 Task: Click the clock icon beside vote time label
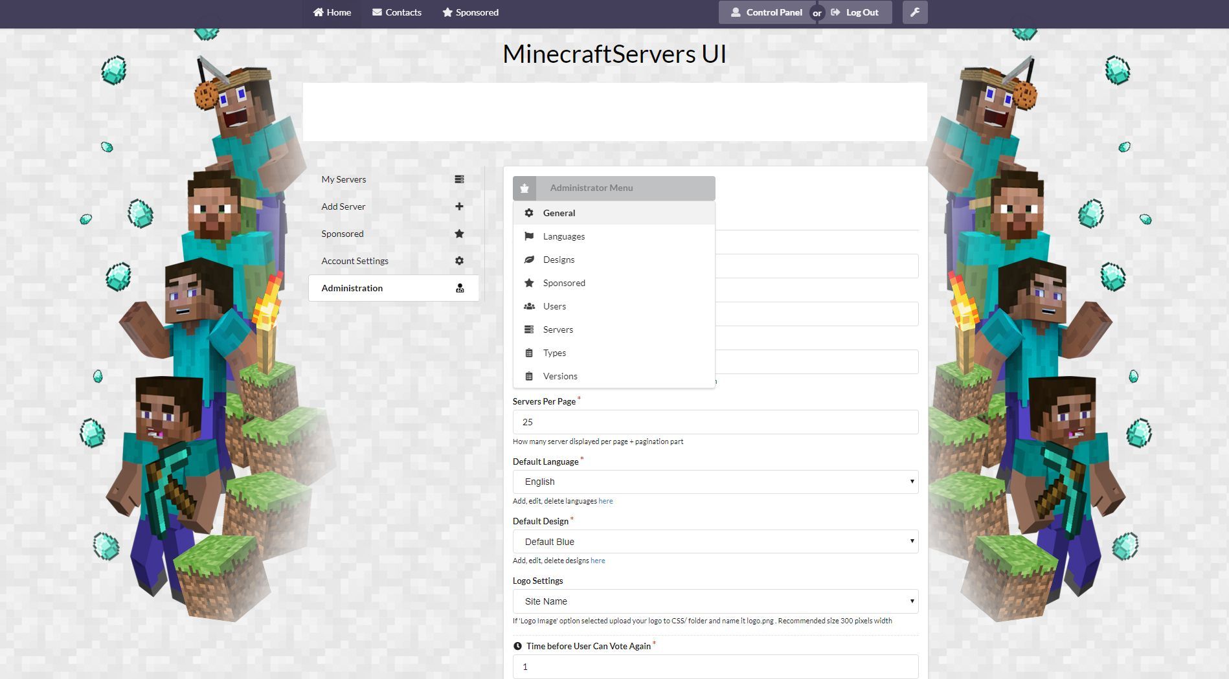coord(517,646)
